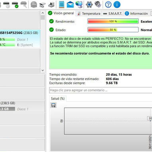The height and width of the screenshot is (152, 152).
Task: Click the 'Tiempo encendido:' label
Action: tap(63, 74)
